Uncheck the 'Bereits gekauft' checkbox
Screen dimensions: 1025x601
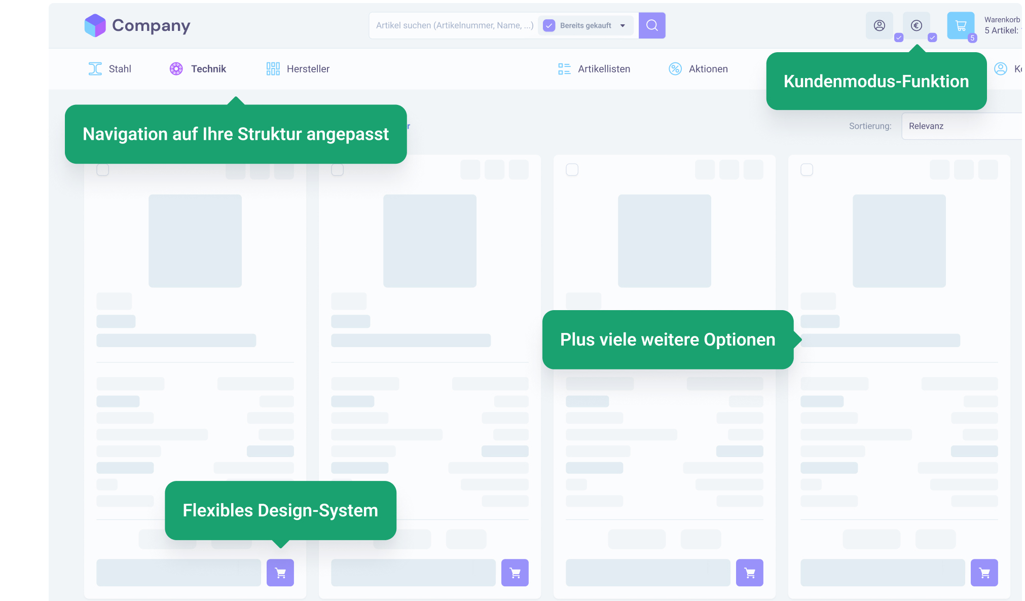coord(549,25)
